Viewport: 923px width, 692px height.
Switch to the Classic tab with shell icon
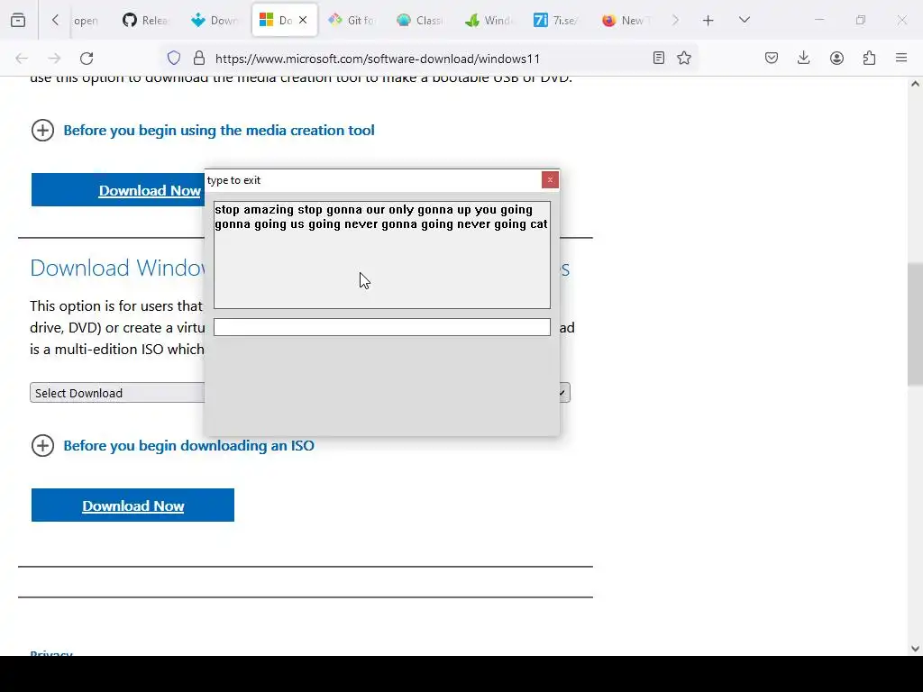[x=420, y=20]
